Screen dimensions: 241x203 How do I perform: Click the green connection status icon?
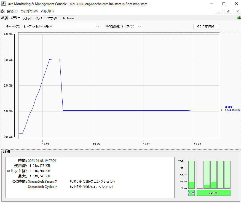(x=239, y=18)
